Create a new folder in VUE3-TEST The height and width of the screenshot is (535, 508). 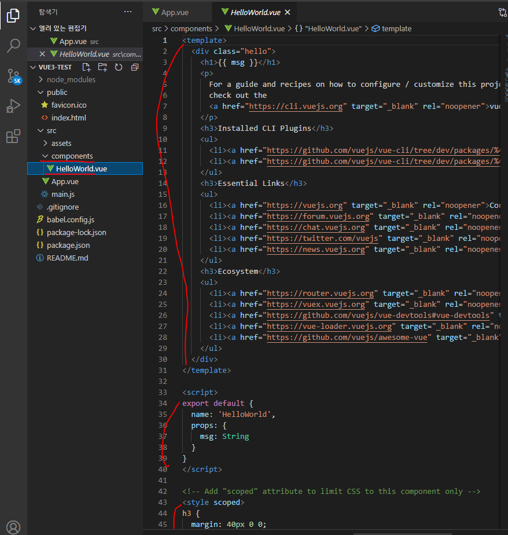coord(102,67)
